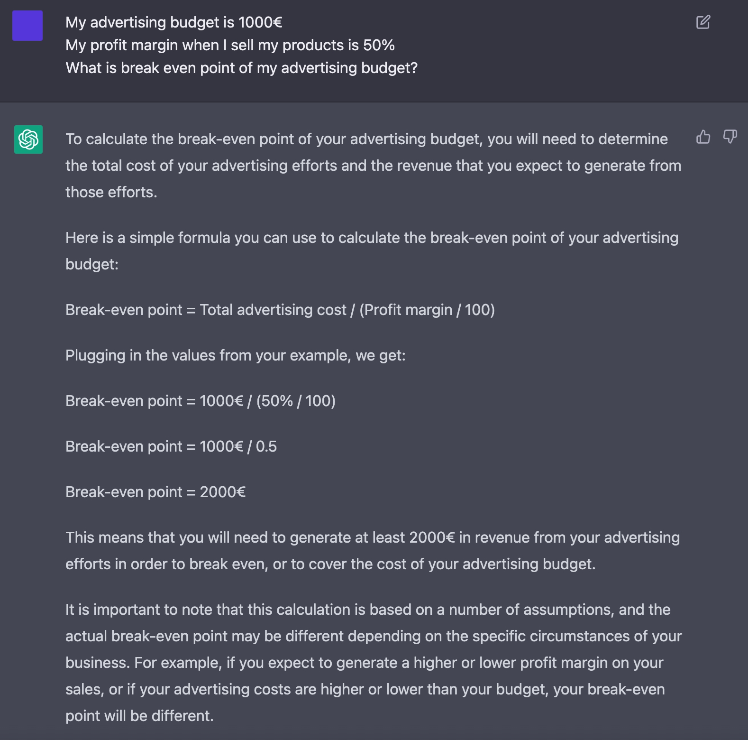The height and width of the screenshot is (740, 748).
Task: Click the edit message pencil icon
Action: coord(703,22)
